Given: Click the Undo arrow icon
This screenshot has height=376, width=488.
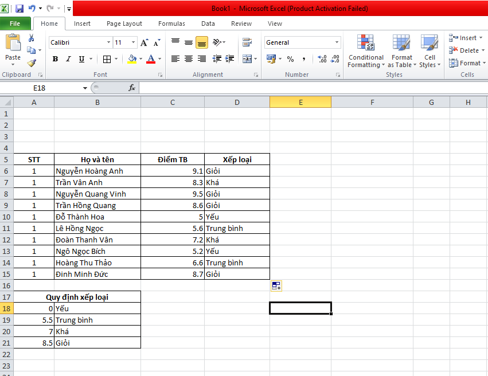Looking at the screenshot, I should 32,9.
